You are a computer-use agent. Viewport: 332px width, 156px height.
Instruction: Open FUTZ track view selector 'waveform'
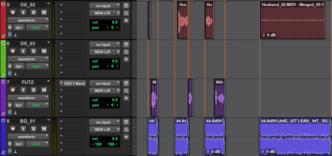click(x=28, y=98)
